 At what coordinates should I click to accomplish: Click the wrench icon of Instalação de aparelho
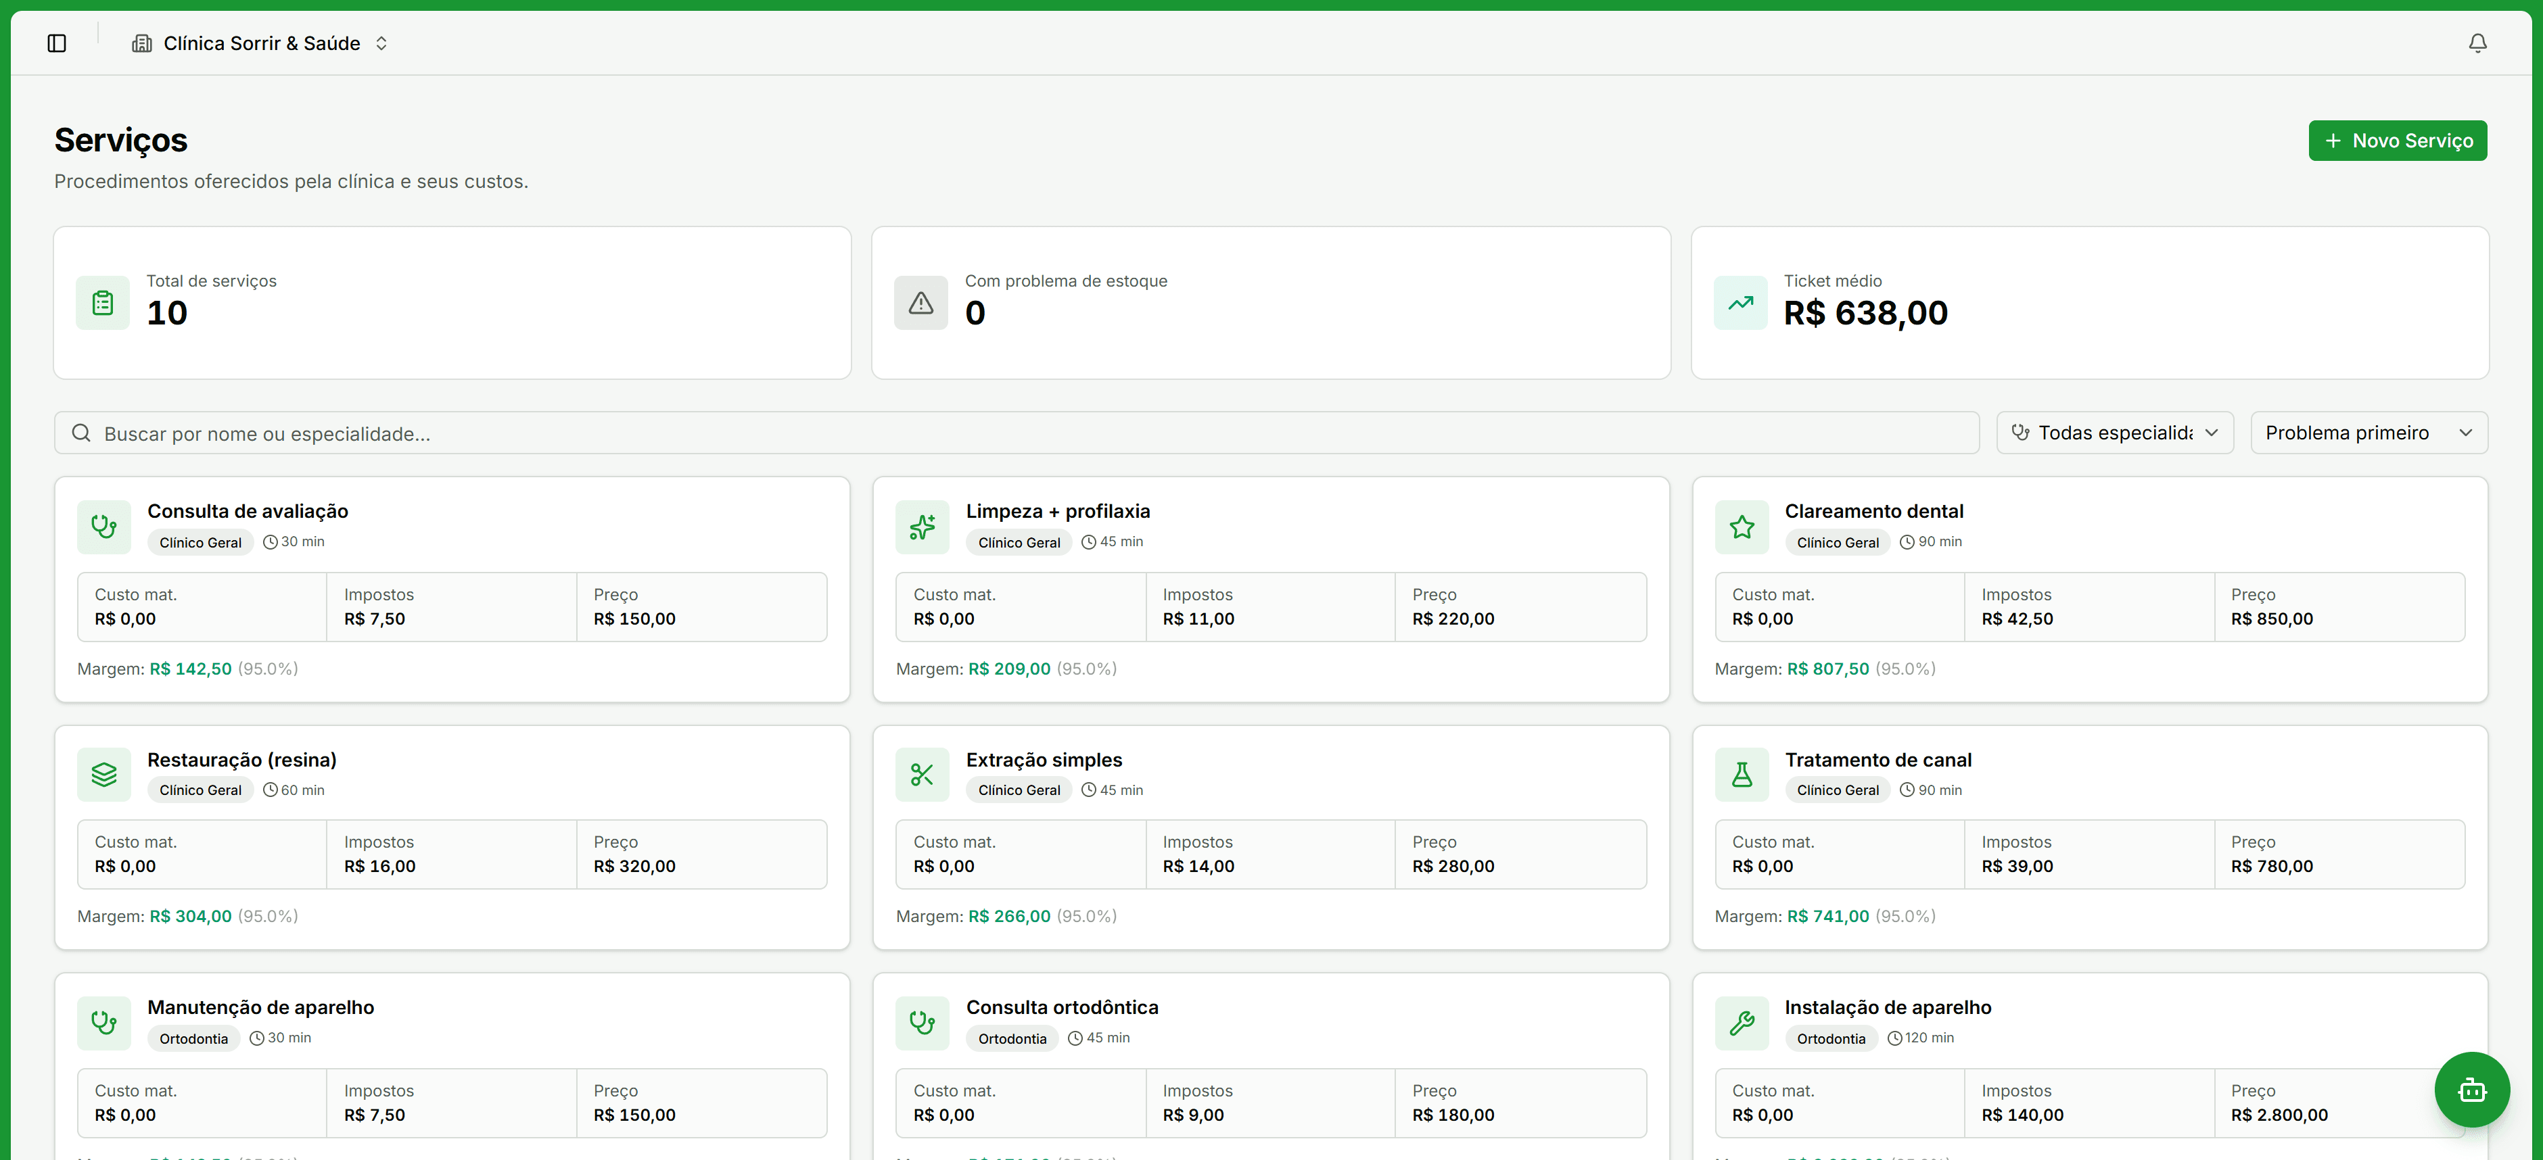[x=1742, y=1023]
